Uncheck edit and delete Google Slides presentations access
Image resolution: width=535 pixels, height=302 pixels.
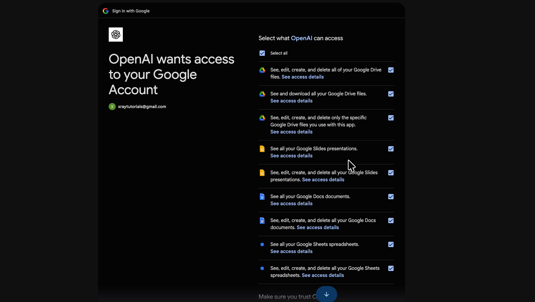point(391,173)
